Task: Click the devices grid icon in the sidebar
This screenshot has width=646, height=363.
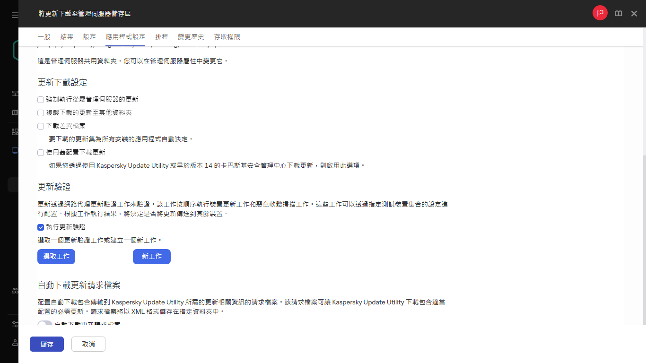Action: click(14, 131)
